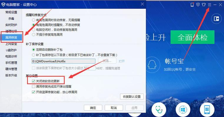Open the mobile phone icon at top
Viewport: 224px width, 117px height.
(x=192, y=5)
